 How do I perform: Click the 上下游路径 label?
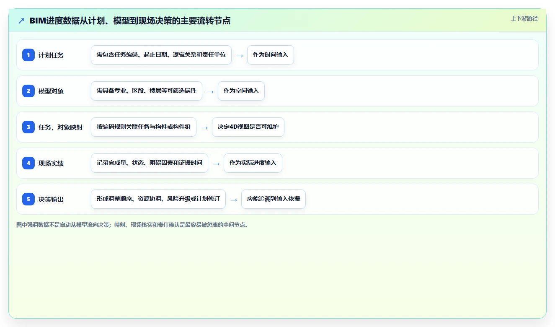click(x=524, y=18)
